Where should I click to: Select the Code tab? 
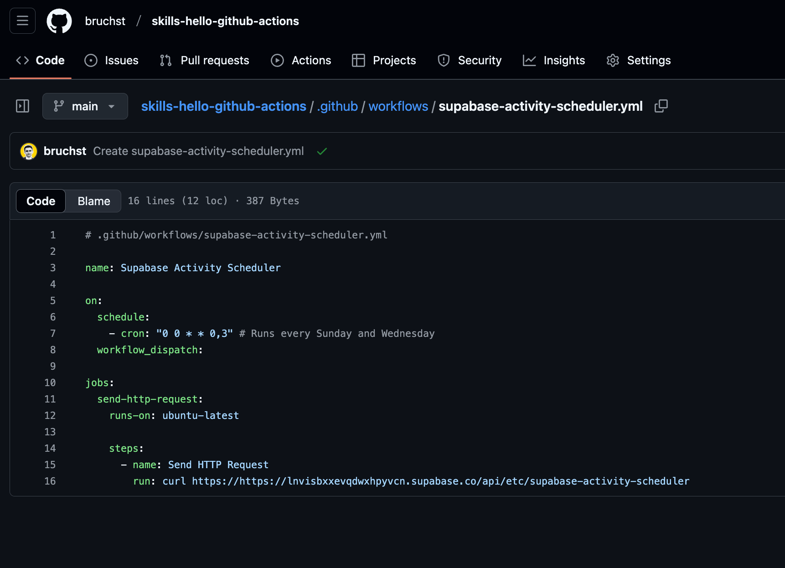point(41,60)
